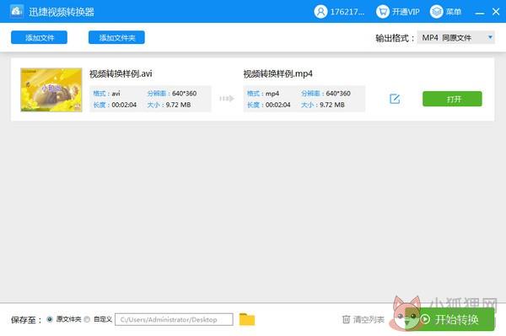
Task: Click the 添加文件 button
Action: [39, 37]
